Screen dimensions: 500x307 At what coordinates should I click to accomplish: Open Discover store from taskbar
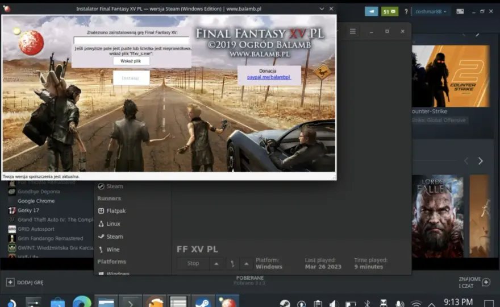click(58, 303)
